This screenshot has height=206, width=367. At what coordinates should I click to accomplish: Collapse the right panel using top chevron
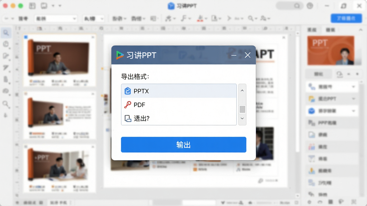pyautogui.click(x=361, y=30)
